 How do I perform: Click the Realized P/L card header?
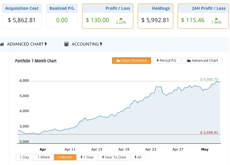pos(62,8)
